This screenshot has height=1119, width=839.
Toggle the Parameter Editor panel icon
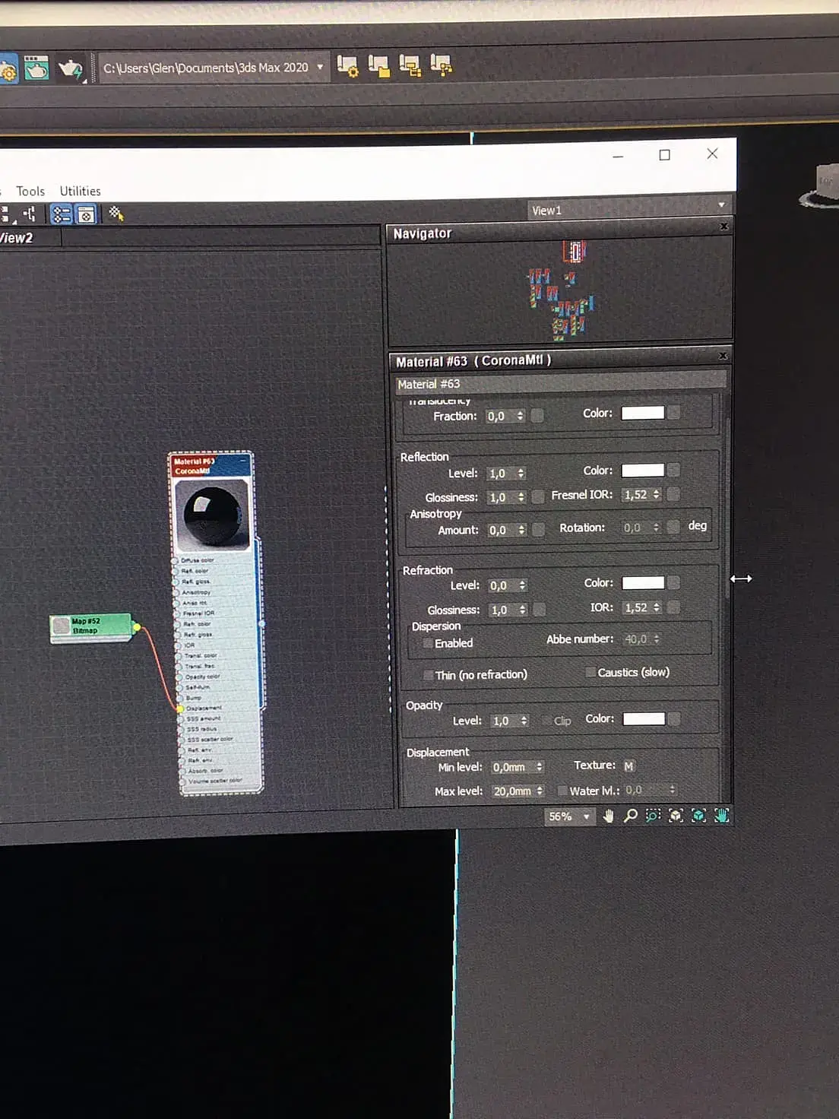click(x=86, y=215)
